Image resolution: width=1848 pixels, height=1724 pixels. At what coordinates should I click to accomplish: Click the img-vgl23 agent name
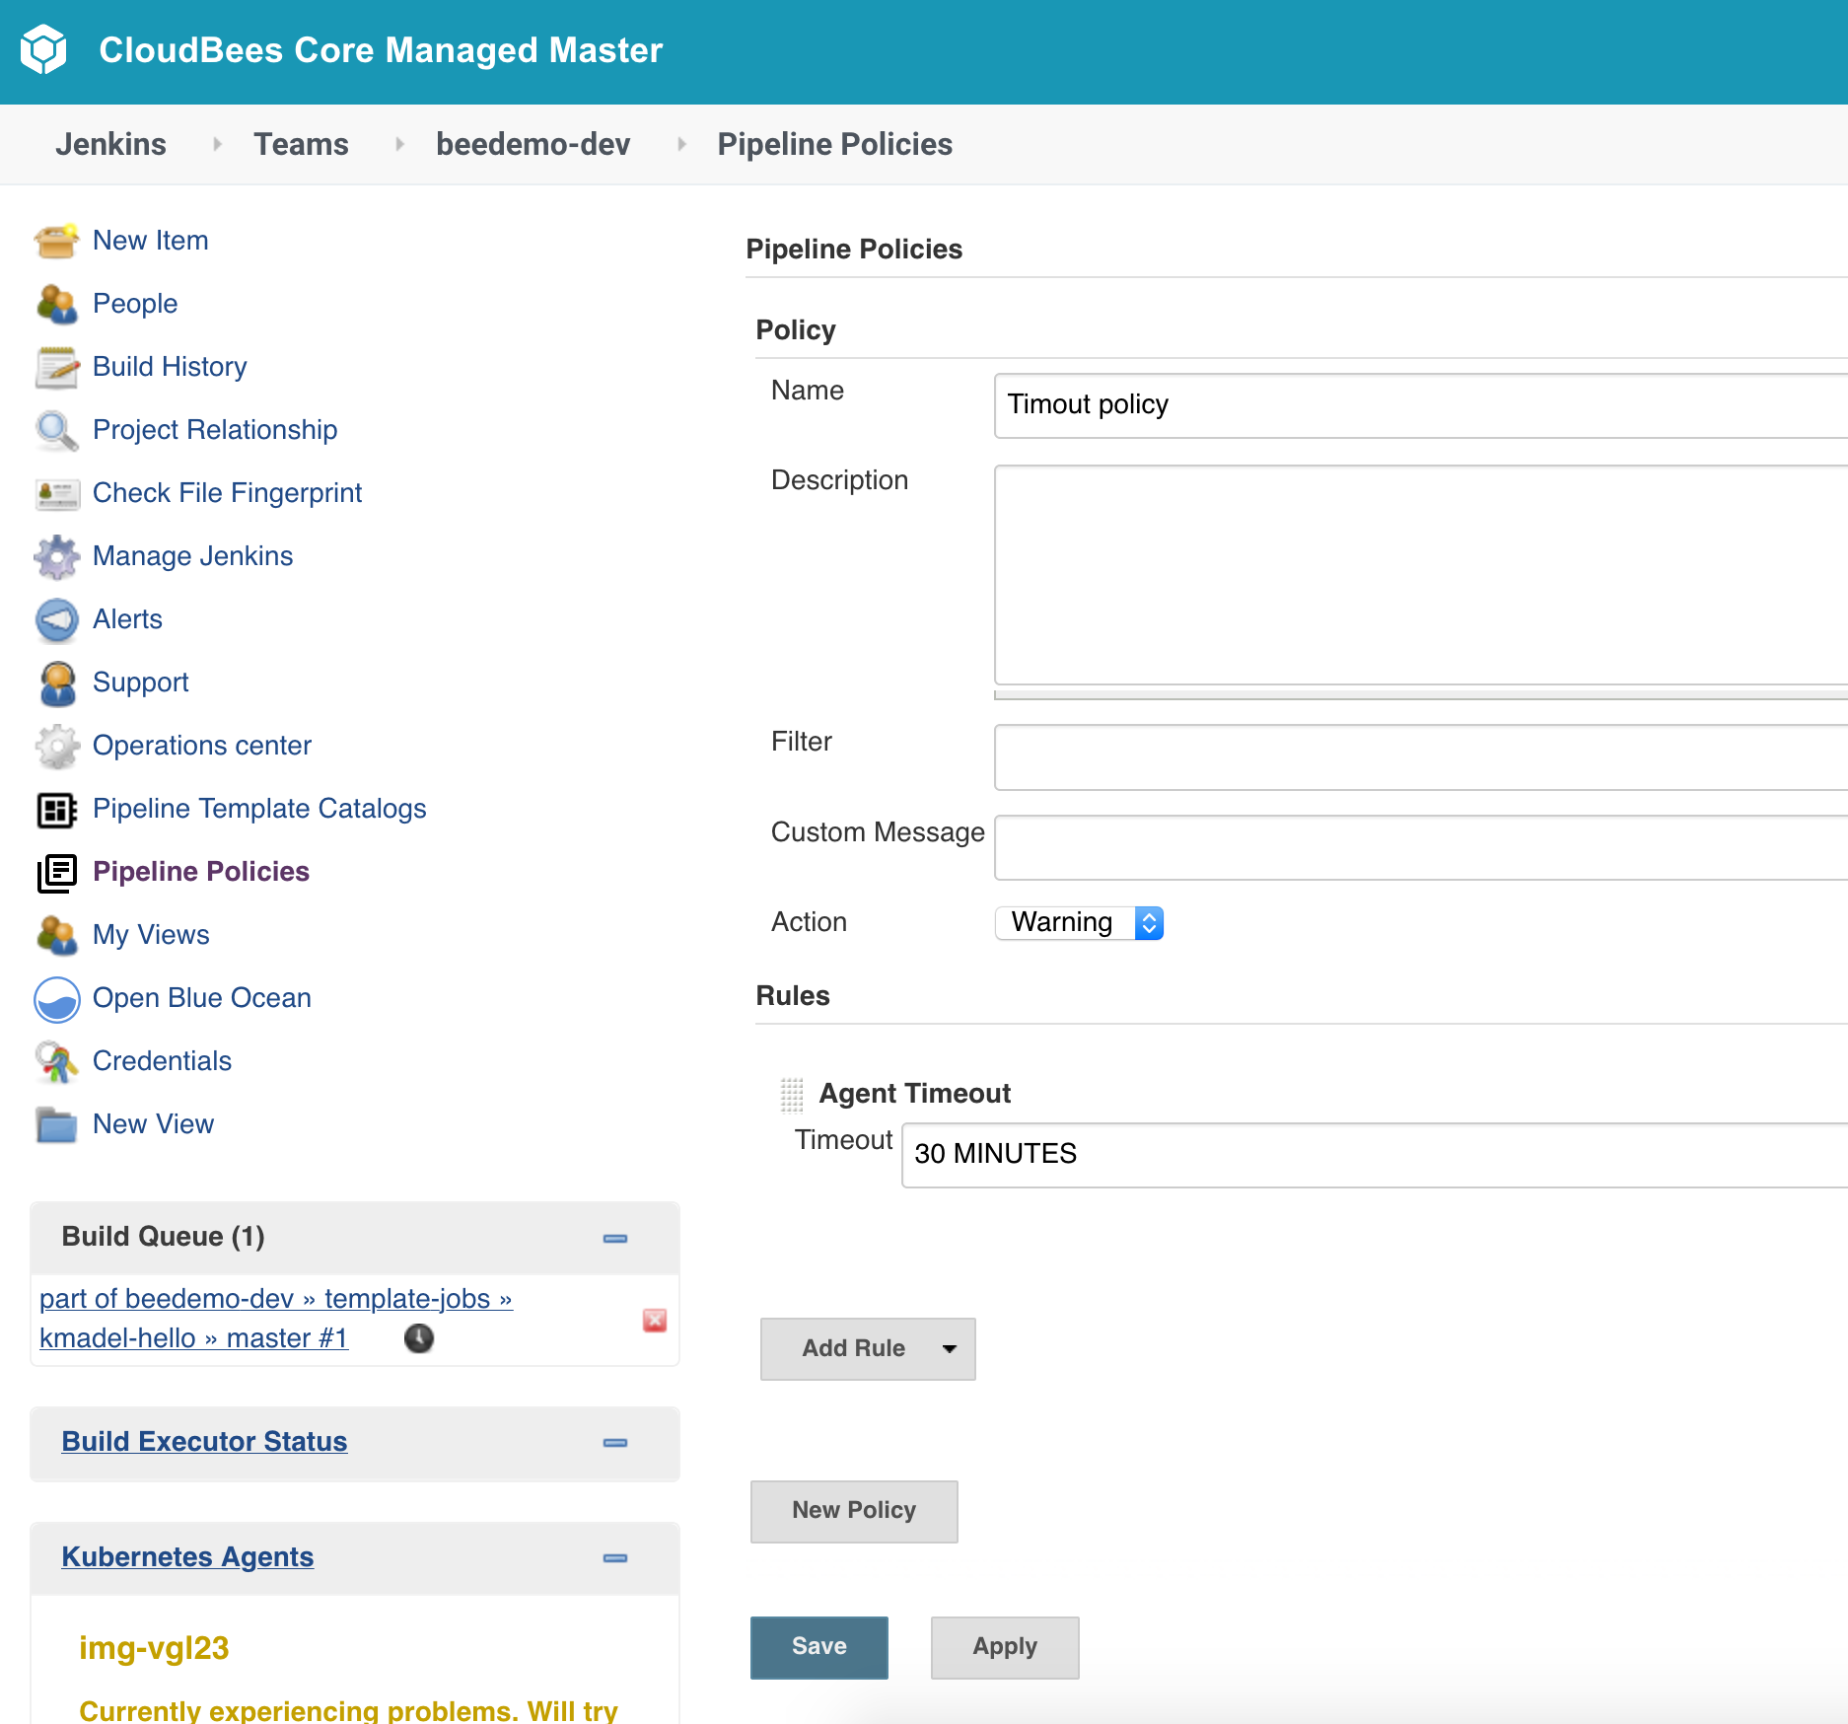154,1648
